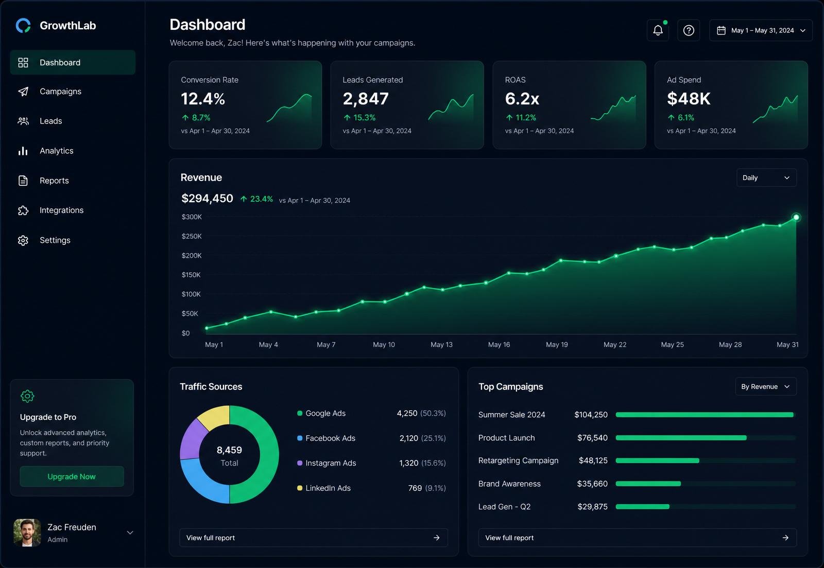Image resolution: width=824 pixels, height=568 pixels.
Task: Click the ROAS sparkline chart
Action: pos(613,108)
